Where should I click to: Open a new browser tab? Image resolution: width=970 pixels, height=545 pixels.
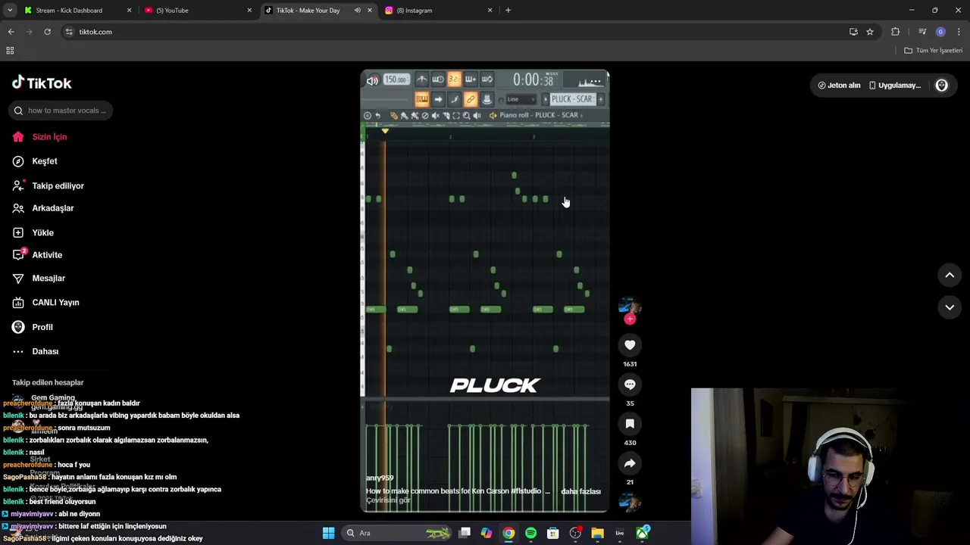click(x=508, y=11)
